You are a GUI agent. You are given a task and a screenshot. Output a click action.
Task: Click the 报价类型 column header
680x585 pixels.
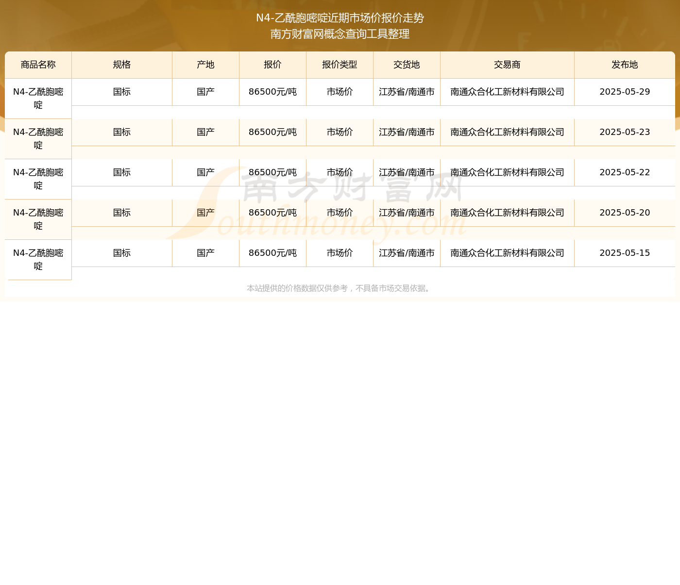pos(340,65)
